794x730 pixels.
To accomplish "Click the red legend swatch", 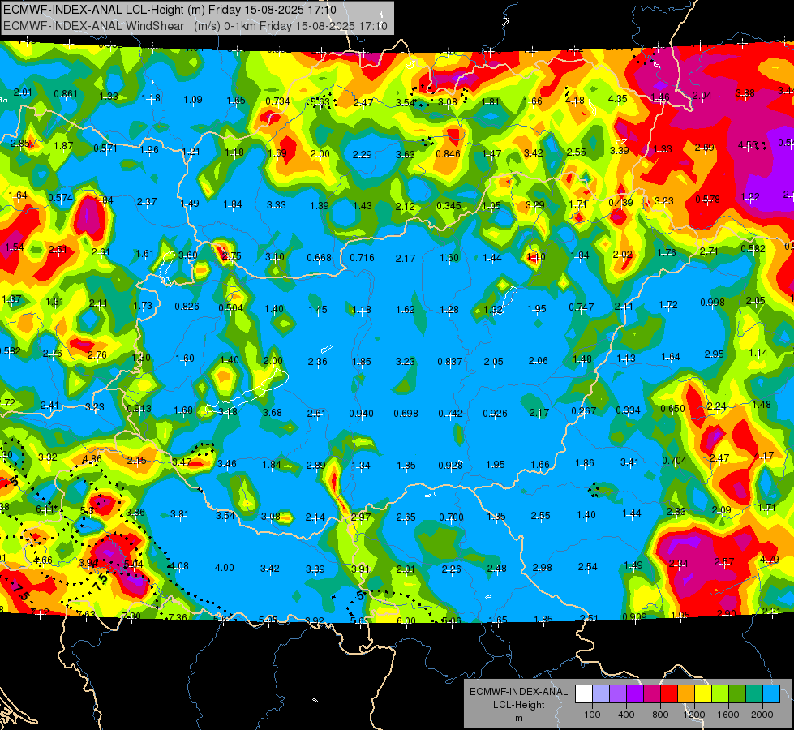I will click(x=669, y=694).
